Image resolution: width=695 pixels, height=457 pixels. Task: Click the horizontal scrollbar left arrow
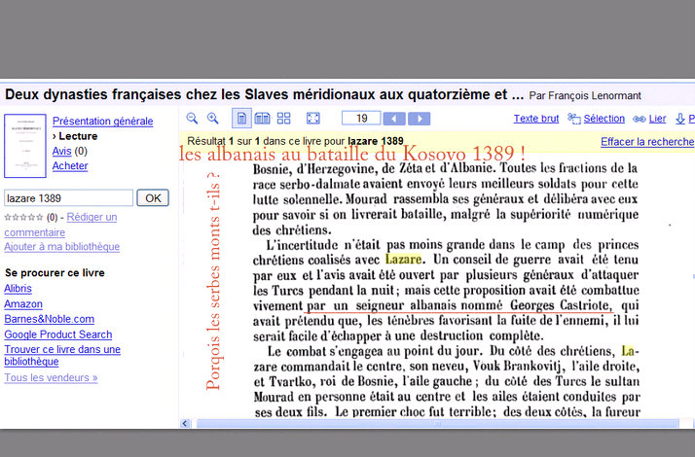tap(185, 423)
